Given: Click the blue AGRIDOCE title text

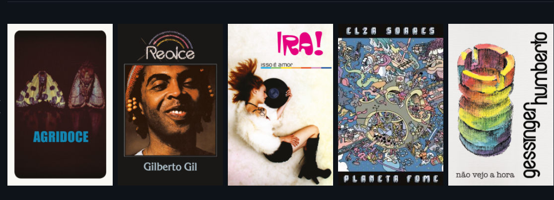Looking at the screenshot, I should 61,137.
